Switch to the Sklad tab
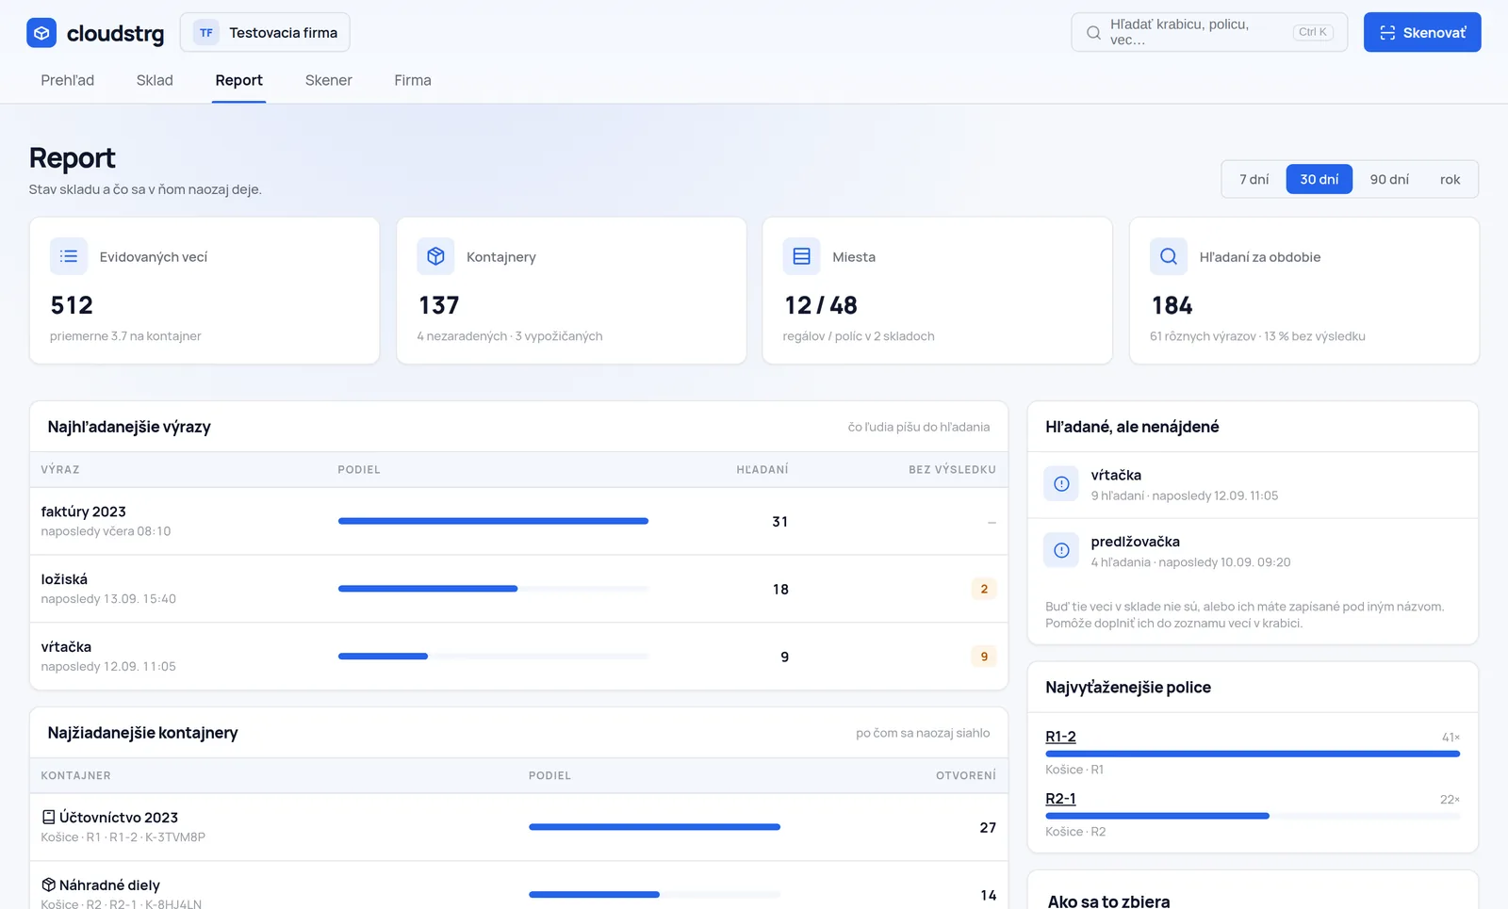Viewport: 1508px width, 909px height. click(x=155, y=80)
